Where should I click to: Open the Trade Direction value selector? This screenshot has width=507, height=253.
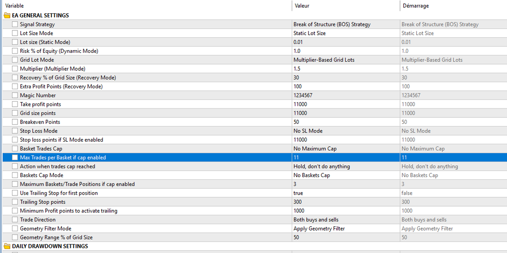346,219
